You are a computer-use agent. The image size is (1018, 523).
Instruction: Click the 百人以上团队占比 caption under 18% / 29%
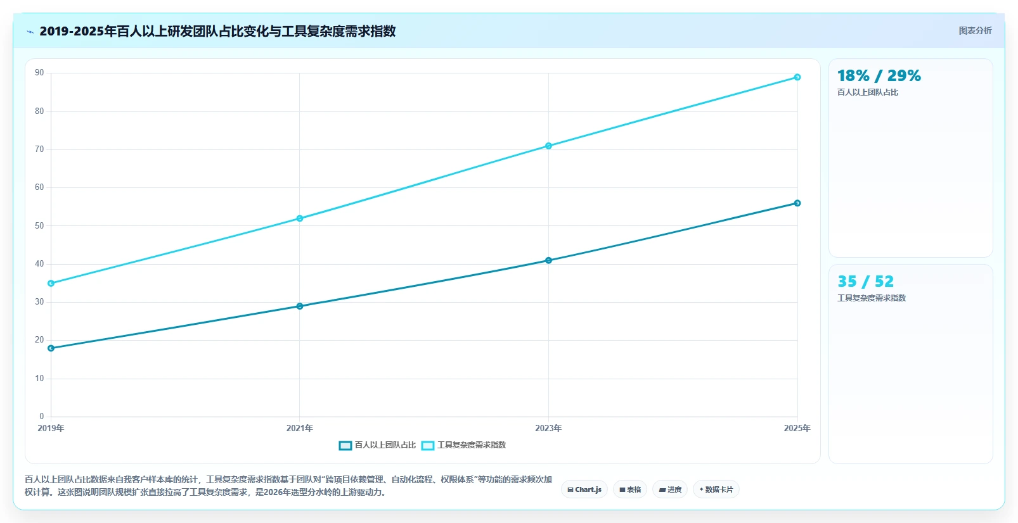tap(868, 92)
